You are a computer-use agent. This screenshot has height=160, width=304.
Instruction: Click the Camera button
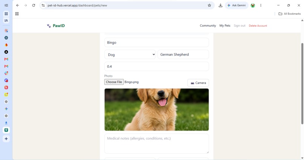198,83
